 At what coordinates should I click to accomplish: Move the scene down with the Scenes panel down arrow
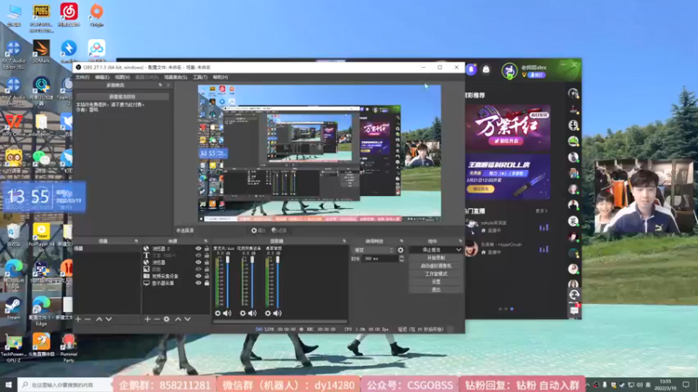(108, 319)
